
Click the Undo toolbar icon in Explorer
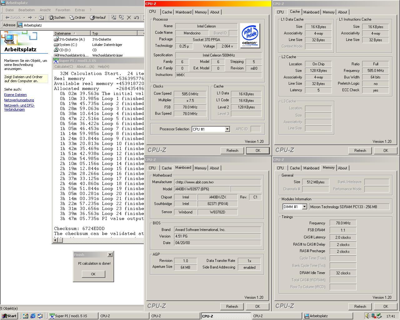click(136, 17)
